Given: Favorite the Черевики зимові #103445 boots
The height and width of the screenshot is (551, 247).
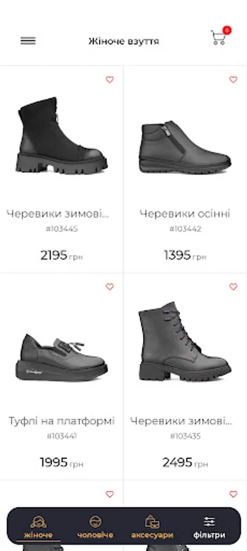Looking at the screenshot, I should tap(110, 80).
